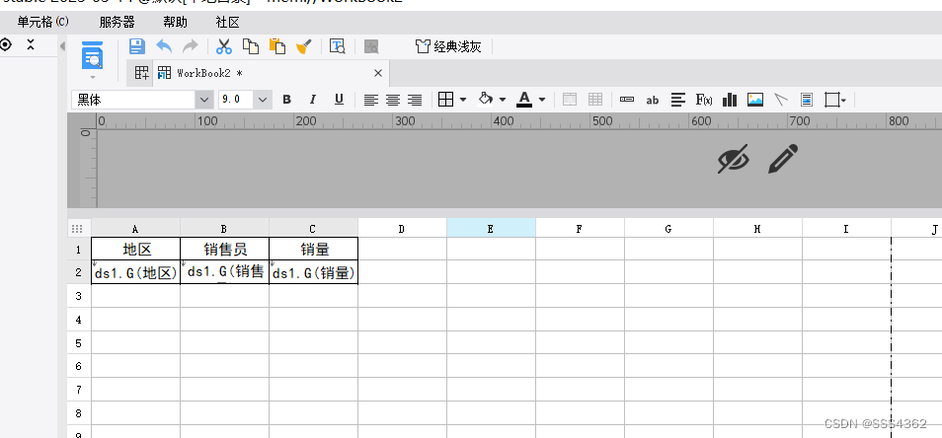
Task: Open the 社区 menu
Action: tap(228, 23)
